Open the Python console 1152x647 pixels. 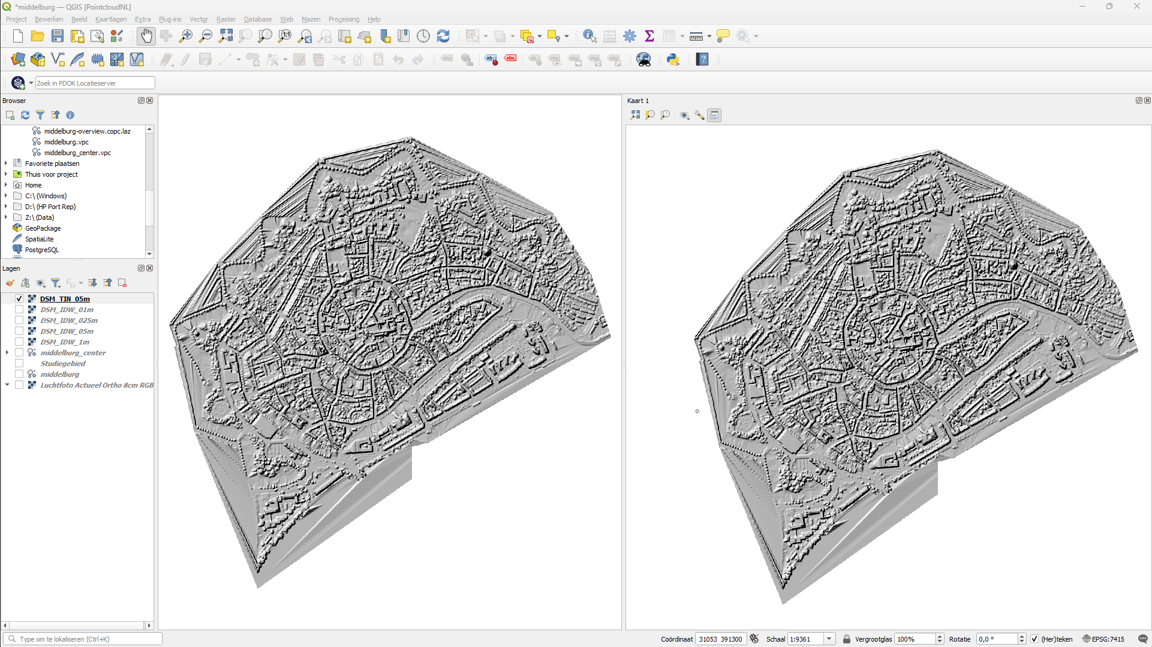click(673, 59)
